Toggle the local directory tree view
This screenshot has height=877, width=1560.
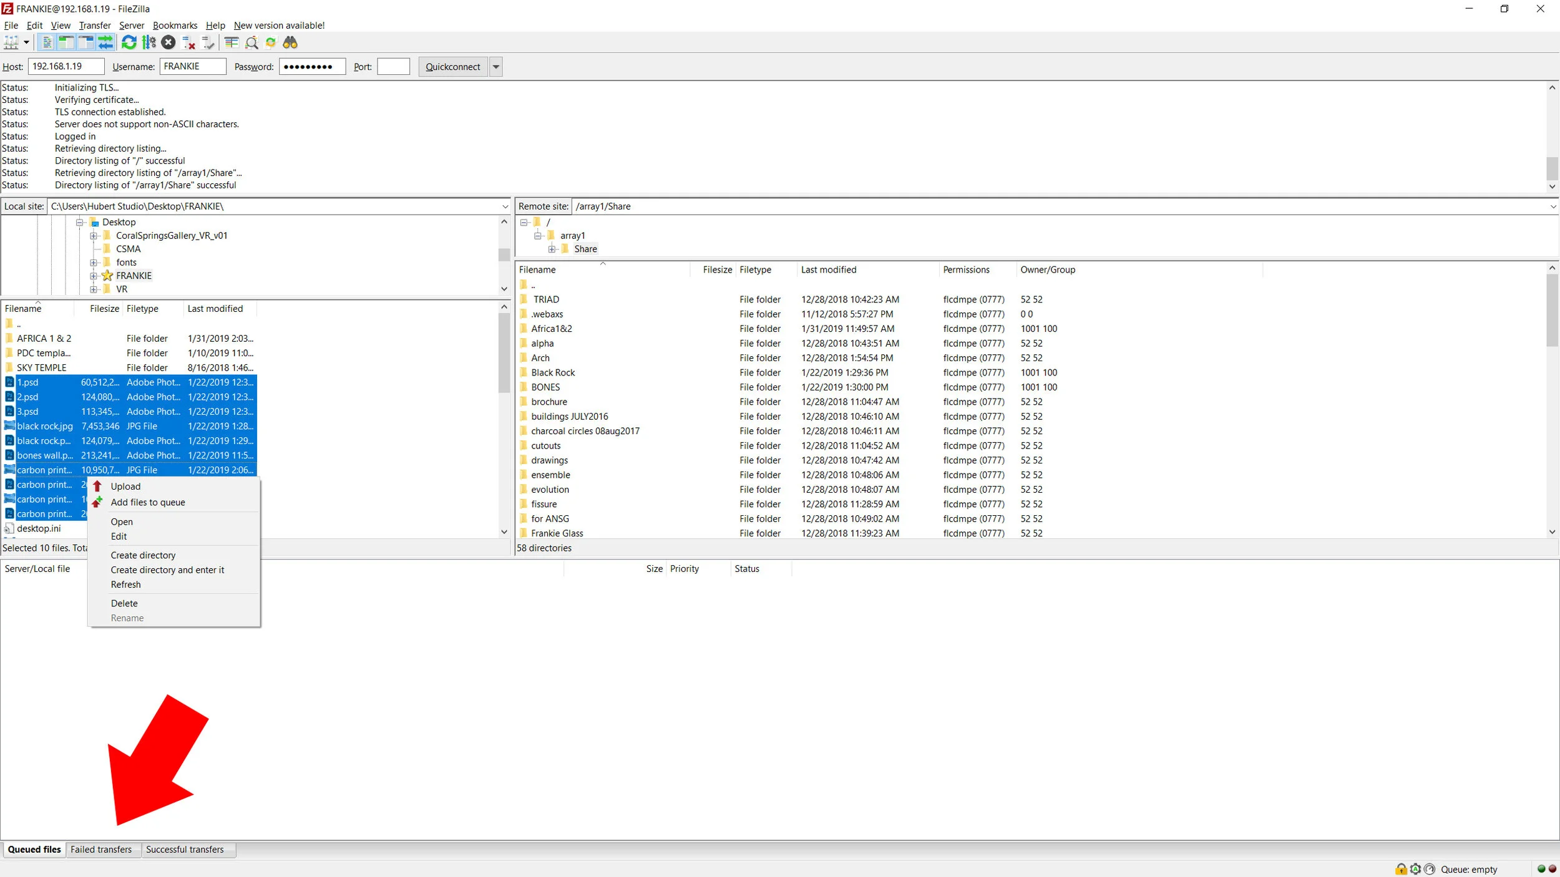coord(66,42)
